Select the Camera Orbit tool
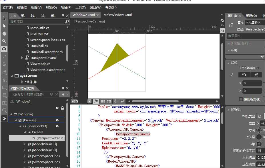This screenshot has height=168, width=265. 4,49
